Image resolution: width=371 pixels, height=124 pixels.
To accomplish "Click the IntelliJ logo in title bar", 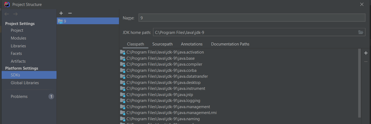I will pos(7,4).
